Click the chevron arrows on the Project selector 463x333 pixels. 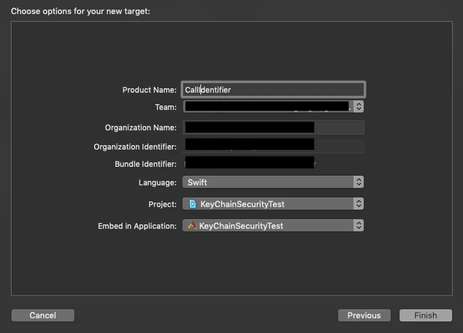(x=359, y=205)
